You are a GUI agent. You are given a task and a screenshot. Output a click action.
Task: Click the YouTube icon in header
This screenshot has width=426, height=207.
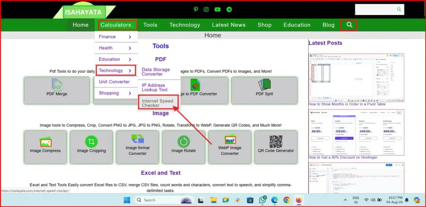click(218, 9)
